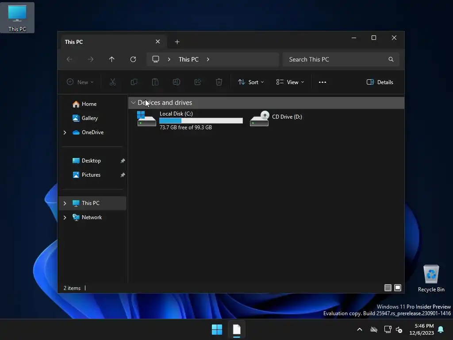Add a new tab with plus button

pos(177,42)
